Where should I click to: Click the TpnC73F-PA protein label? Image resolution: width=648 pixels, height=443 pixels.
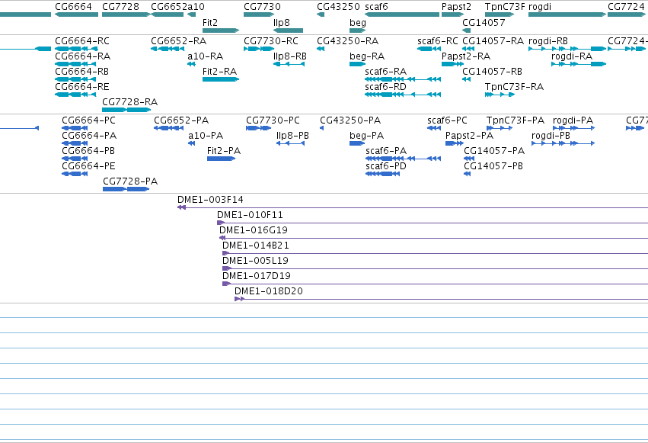pyautogui.click(x=516, y=120)
